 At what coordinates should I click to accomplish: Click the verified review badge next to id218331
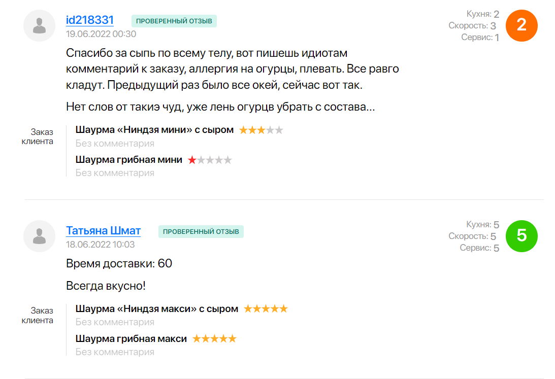point(174,21)
